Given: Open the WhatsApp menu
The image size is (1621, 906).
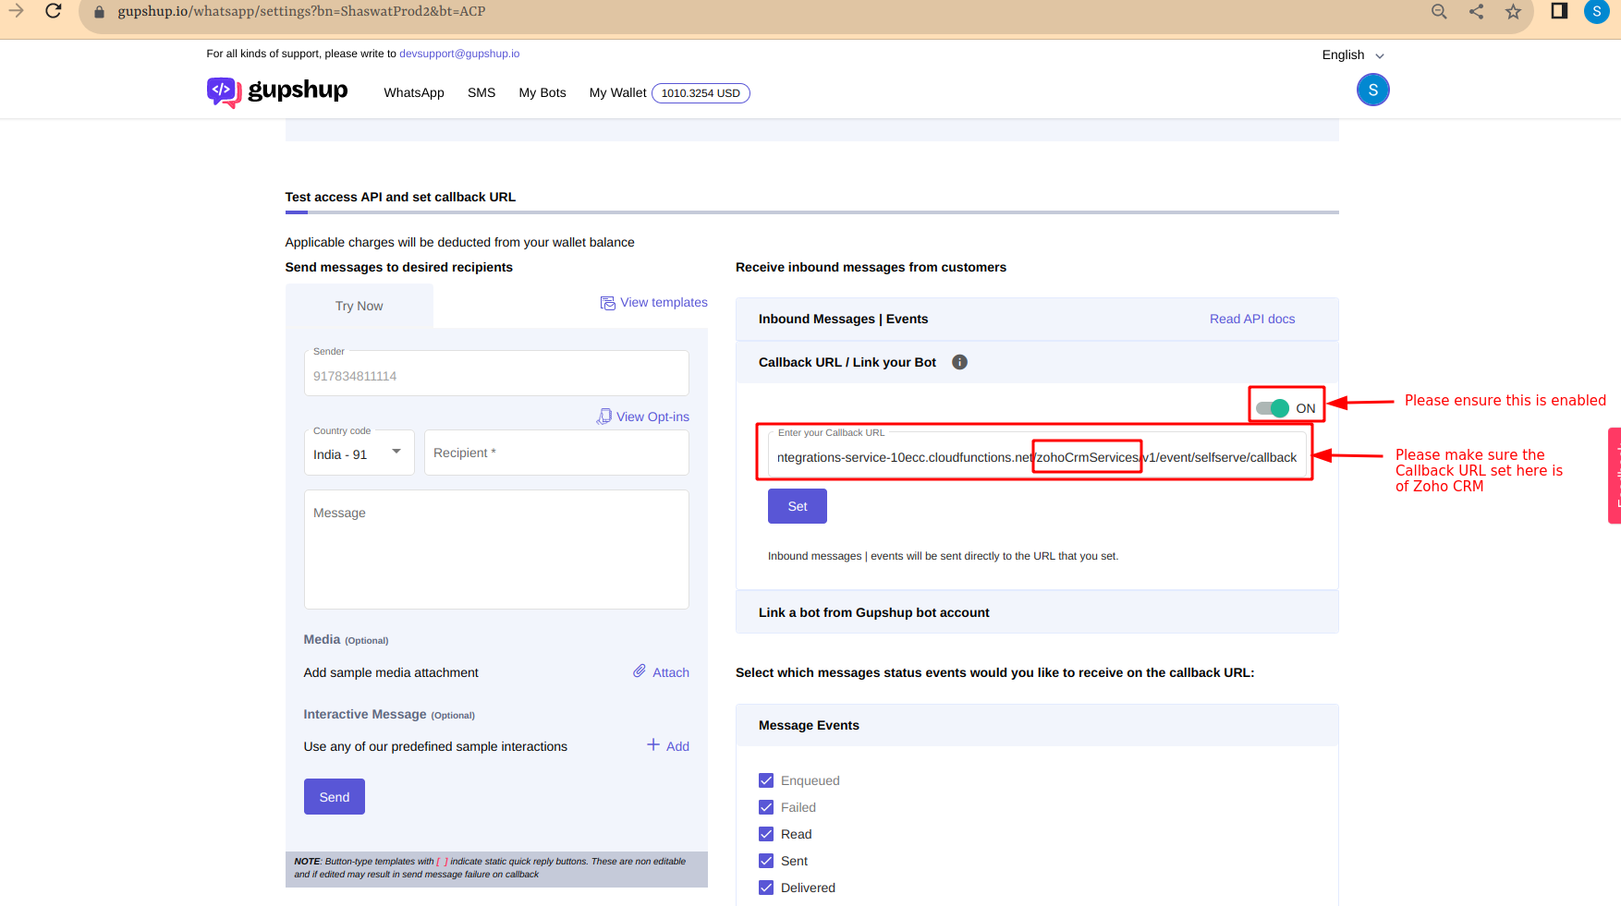Looking at the screenshot, I should coord(414,92).
